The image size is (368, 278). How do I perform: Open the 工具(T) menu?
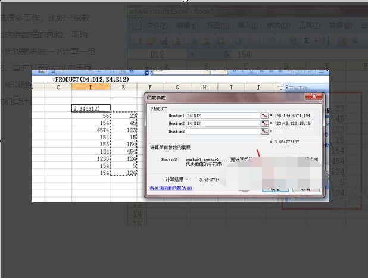(308, 26)
